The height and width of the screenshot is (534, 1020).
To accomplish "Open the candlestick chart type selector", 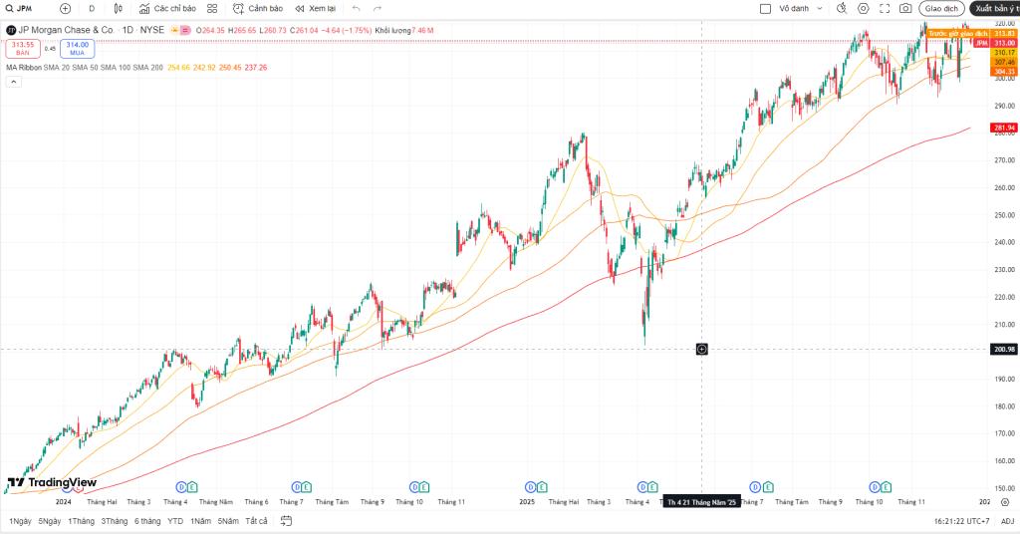I will (118, 8).
